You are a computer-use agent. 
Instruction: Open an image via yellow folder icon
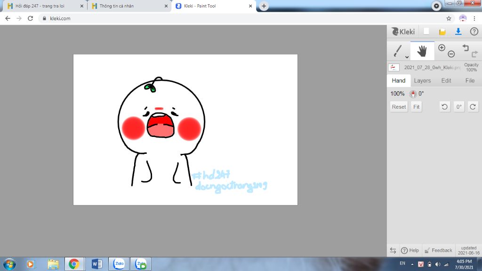(442, 32)
